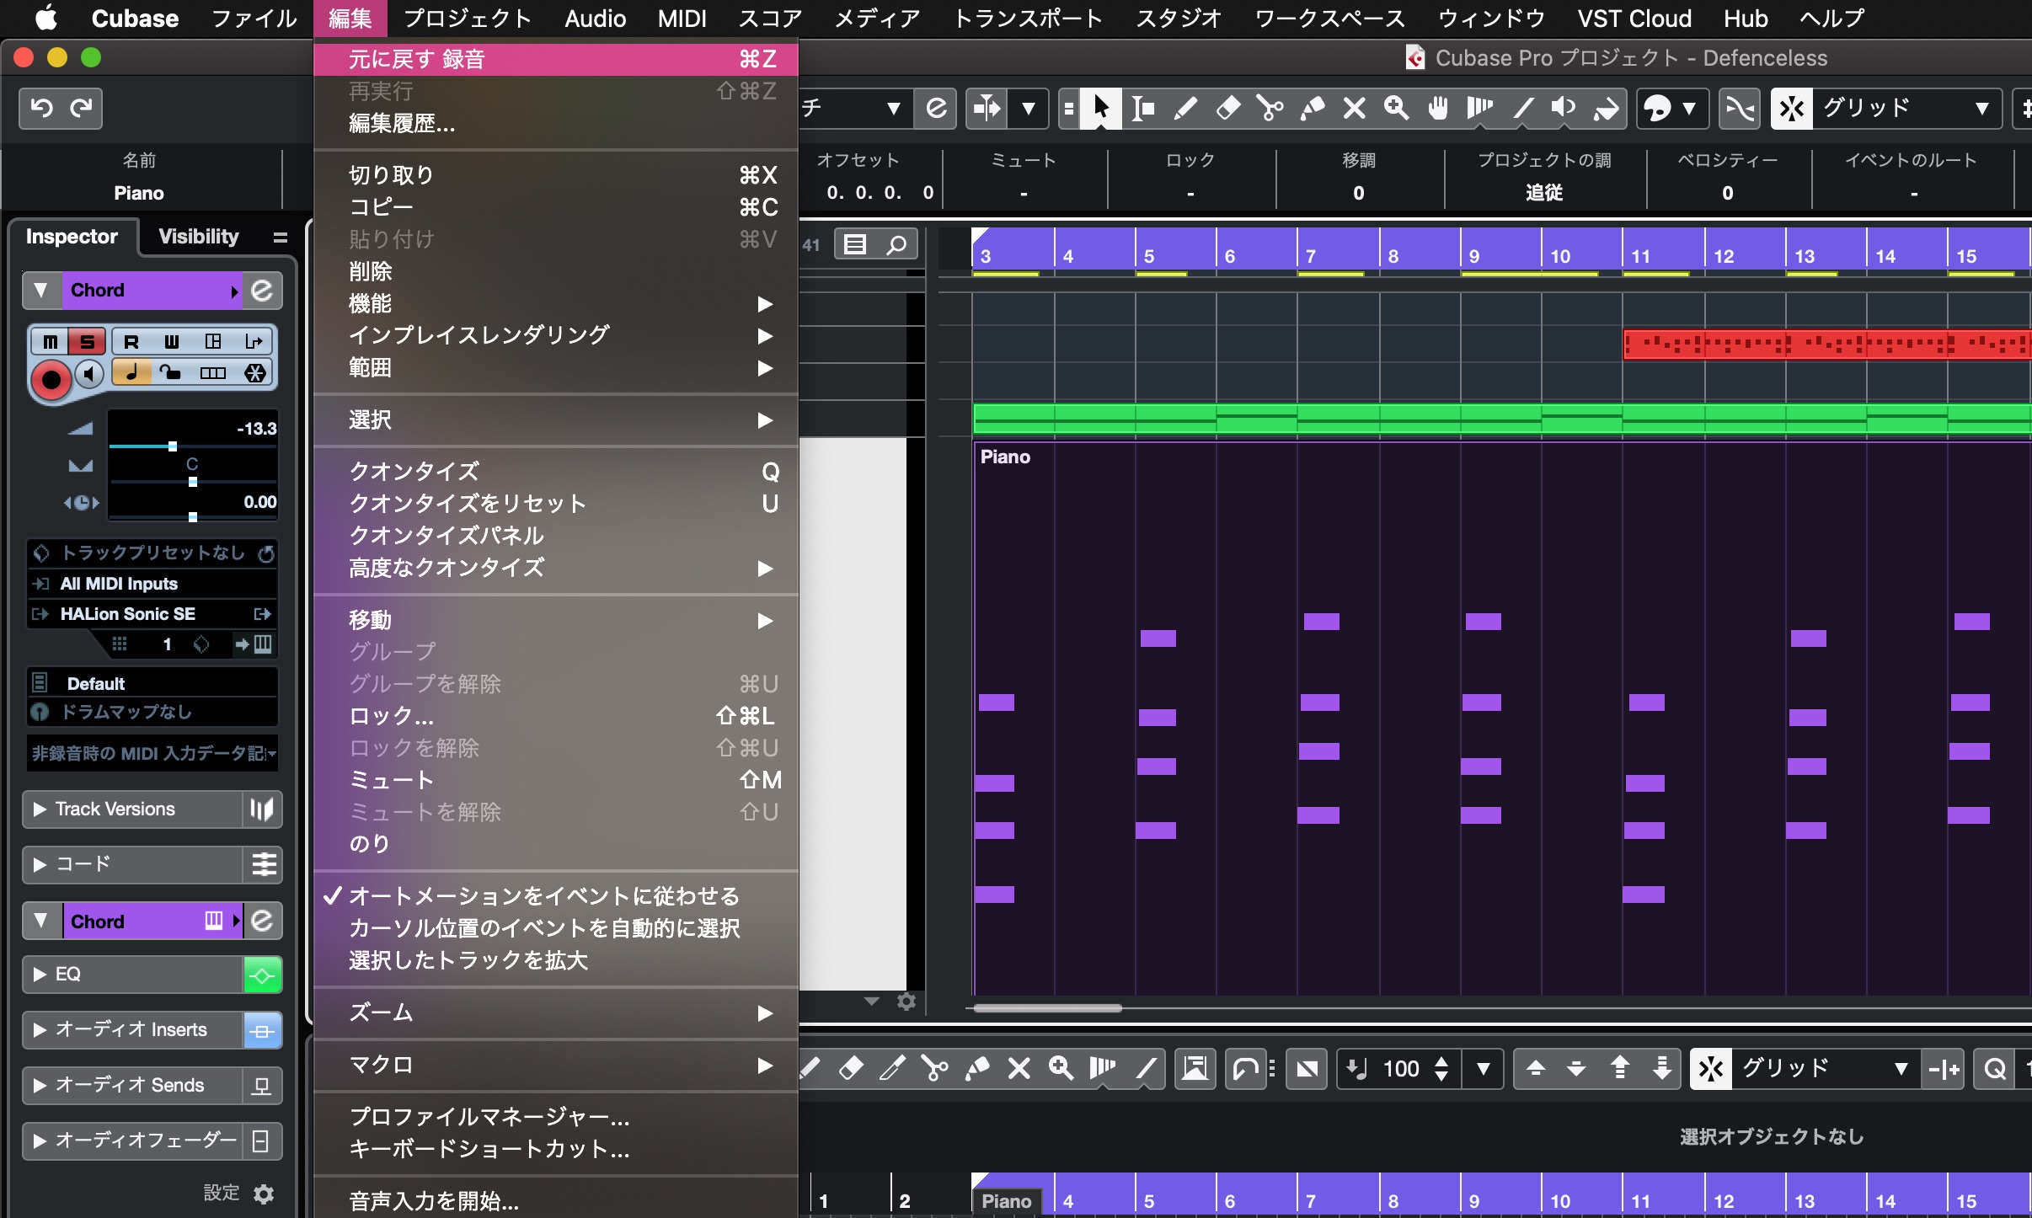
Task: Toggle the audio Inserts bypass button
Action: point(262,1031)
